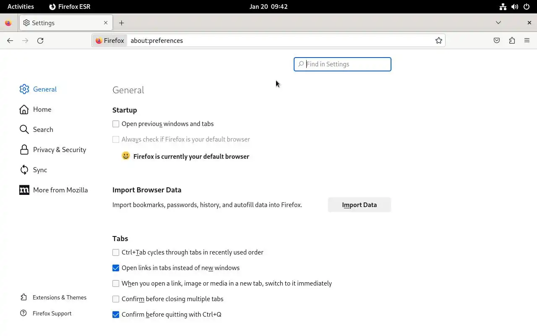The image size is (537, 336).
Task: Click the Import Data button
Action: click(x=359, y=205)
